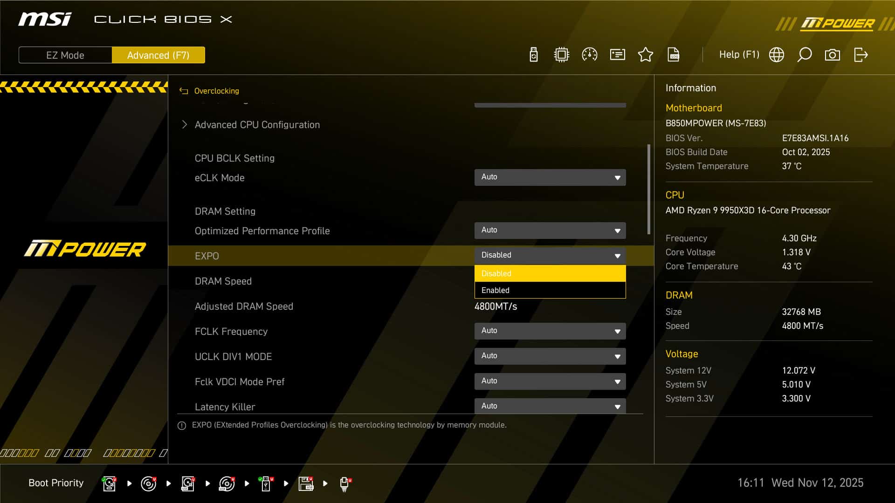Open the language globe icon
Image resolution: width=895 pixels, height=503 pixels.
click(x=777, y=55)
